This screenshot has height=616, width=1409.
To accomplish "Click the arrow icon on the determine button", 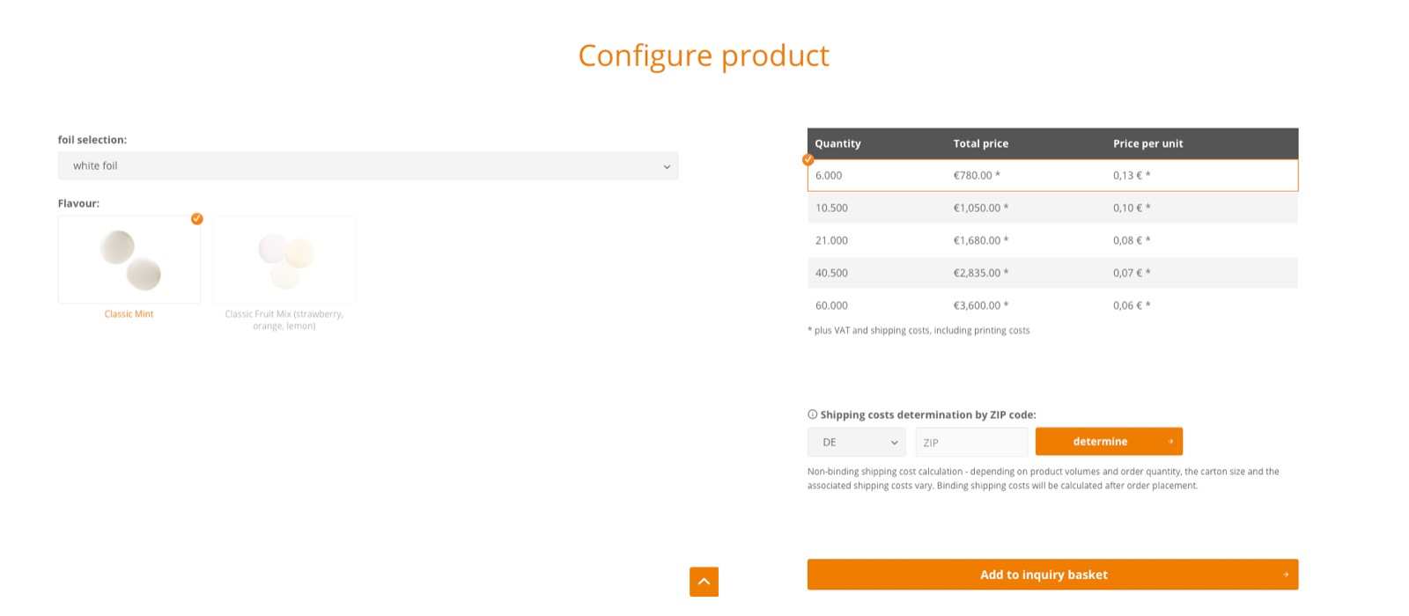I will pos(1170,442).
